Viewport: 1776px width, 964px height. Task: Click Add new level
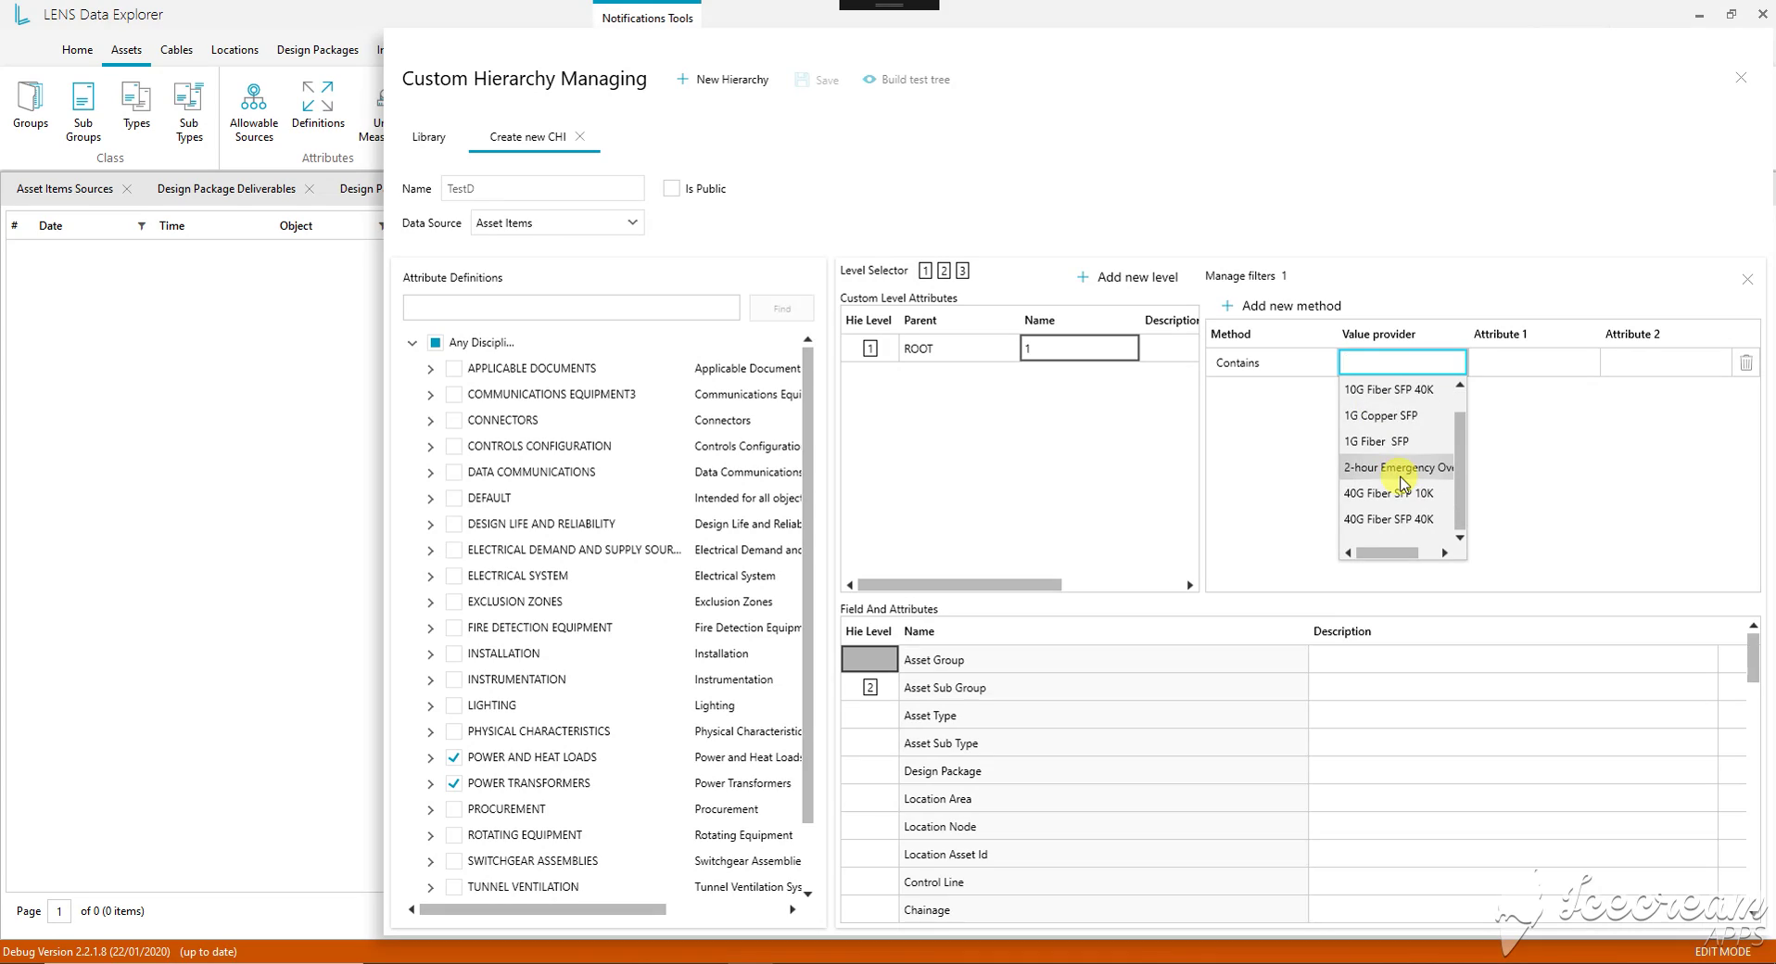pyautogui.click(x=1127, y=277)
